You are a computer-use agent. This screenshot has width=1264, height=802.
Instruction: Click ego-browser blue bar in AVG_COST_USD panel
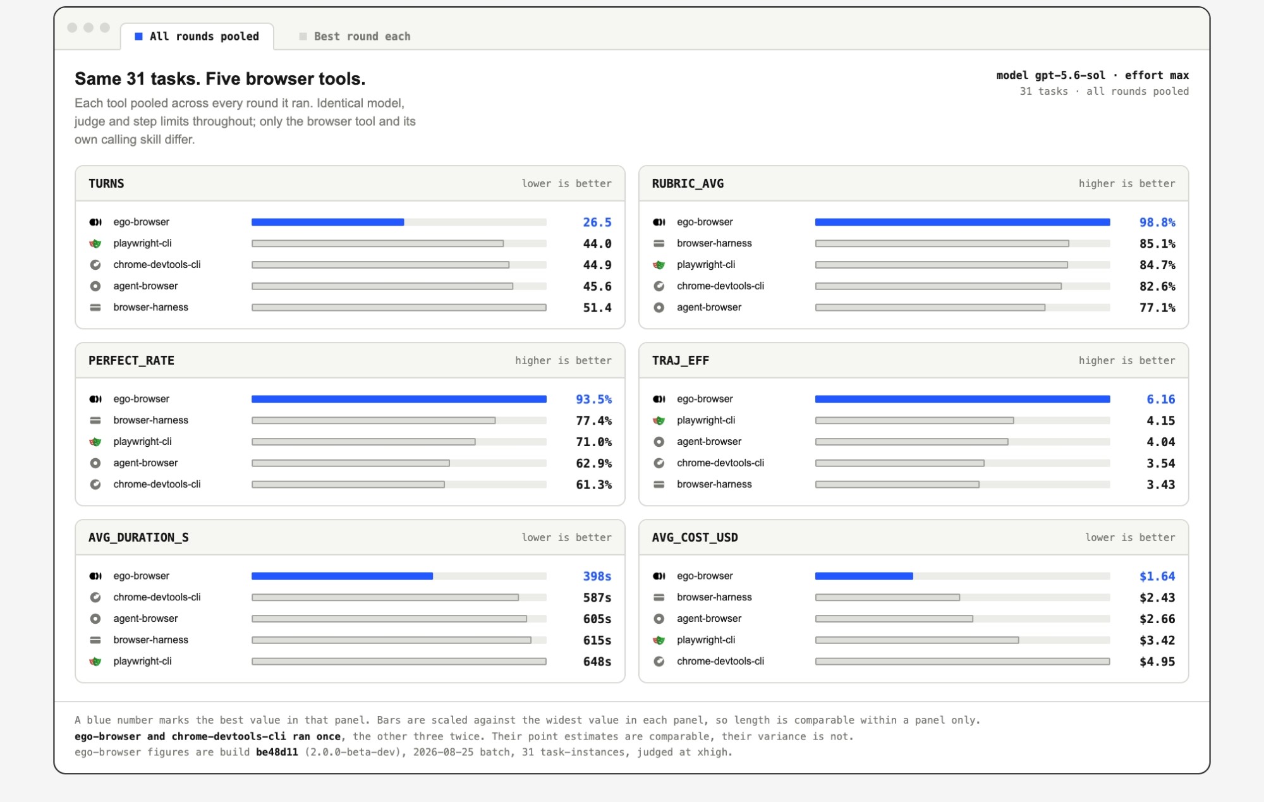point(864,576)
